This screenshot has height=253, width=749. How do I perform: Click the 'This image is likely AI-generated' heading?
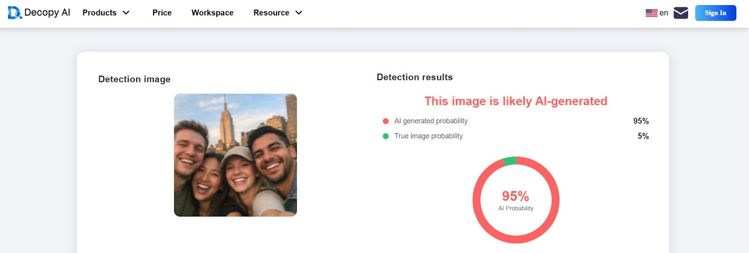[515, 101]
